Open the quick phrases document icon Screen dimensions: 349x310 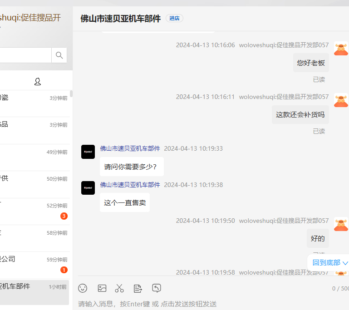[x=138, y=288]
